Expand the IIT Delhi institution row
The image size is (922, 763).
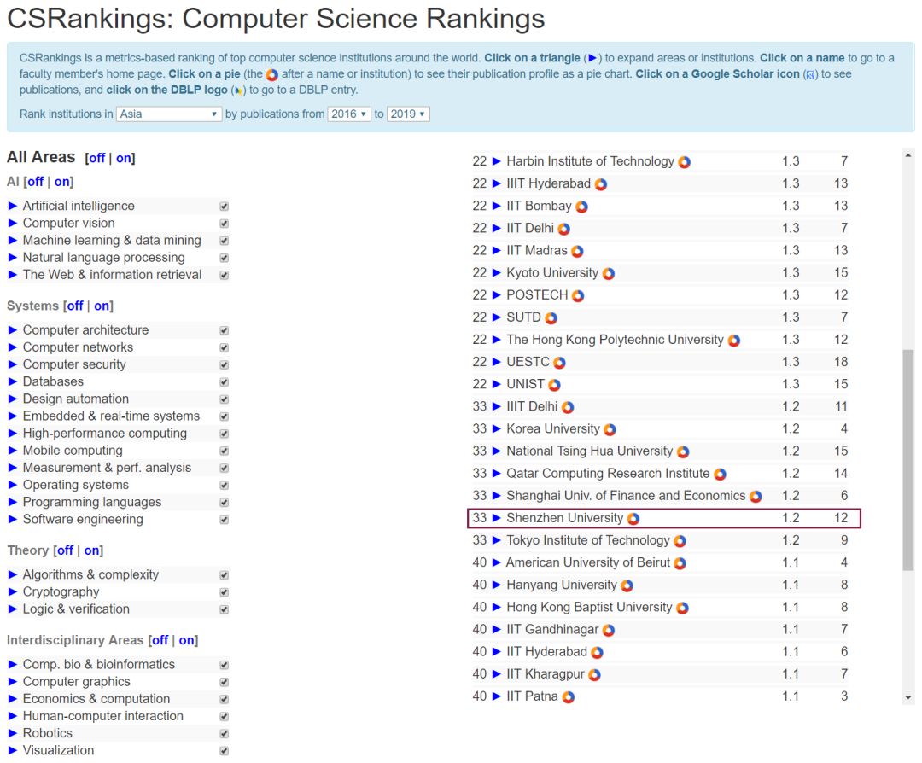[x=496, y=228]
